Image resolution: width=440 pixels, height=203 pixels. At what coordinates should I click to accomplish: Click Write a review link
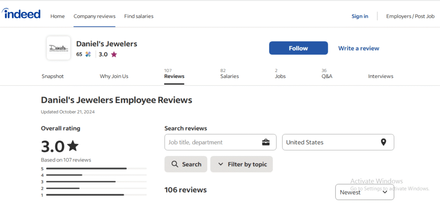359,48
